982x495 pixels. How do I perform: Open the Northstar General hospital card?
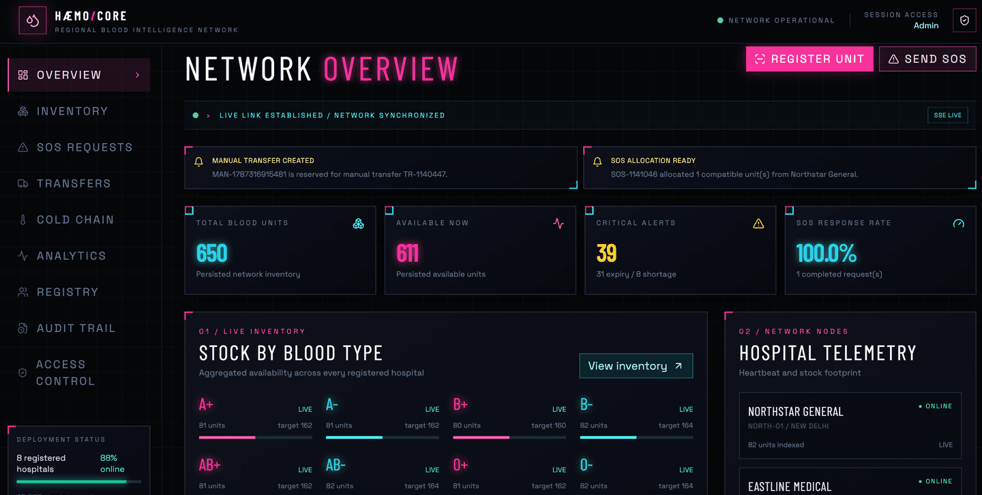850,425
